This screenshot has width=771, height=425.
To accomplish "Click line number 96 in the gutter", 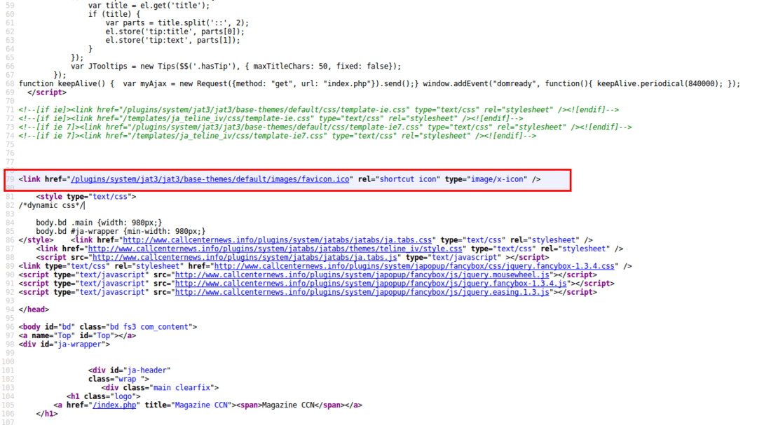I will pos(10,327).
